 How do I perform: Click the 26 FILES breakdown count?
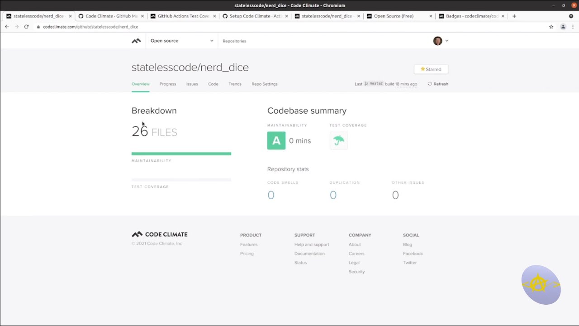(154, 131)
